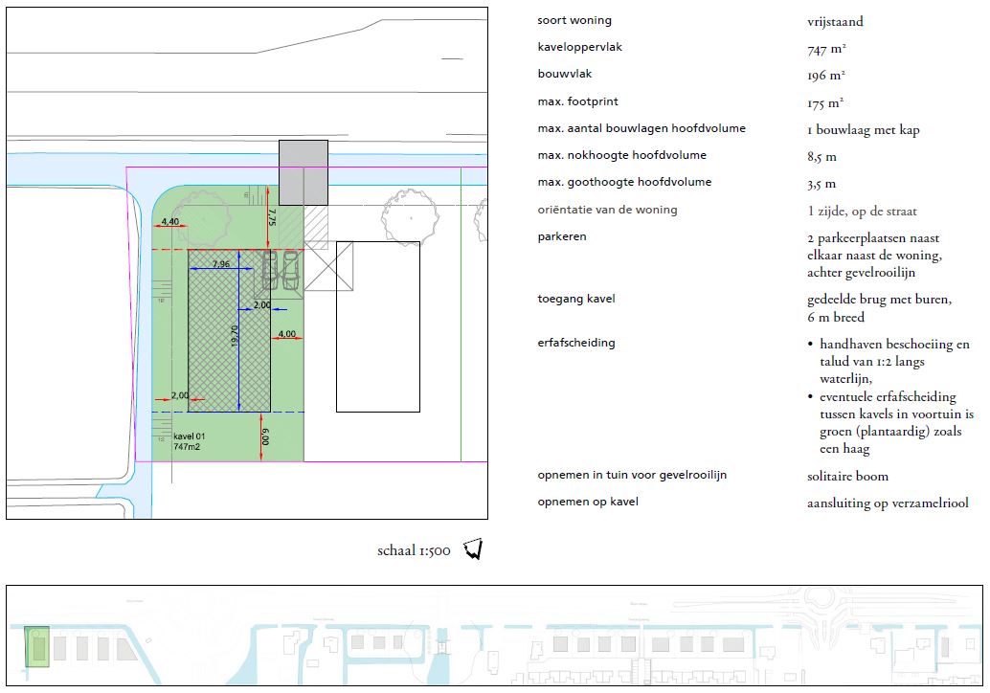Select the 'vrijstaand' value text

(835, 21)
